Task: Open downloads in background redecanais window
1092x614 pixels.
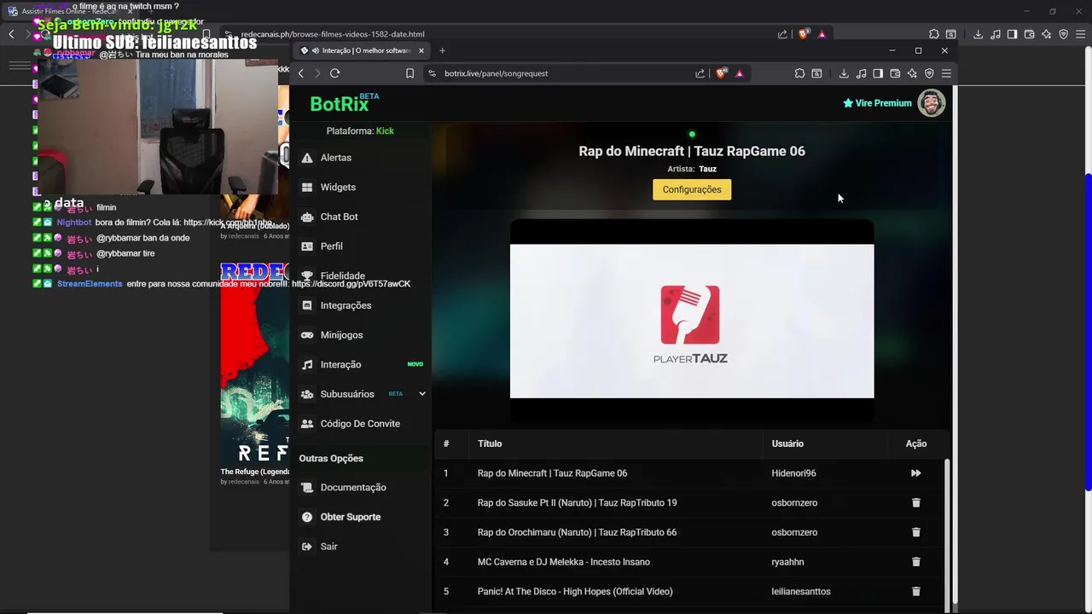Action: pyautogui.click(x=978, y=34)
